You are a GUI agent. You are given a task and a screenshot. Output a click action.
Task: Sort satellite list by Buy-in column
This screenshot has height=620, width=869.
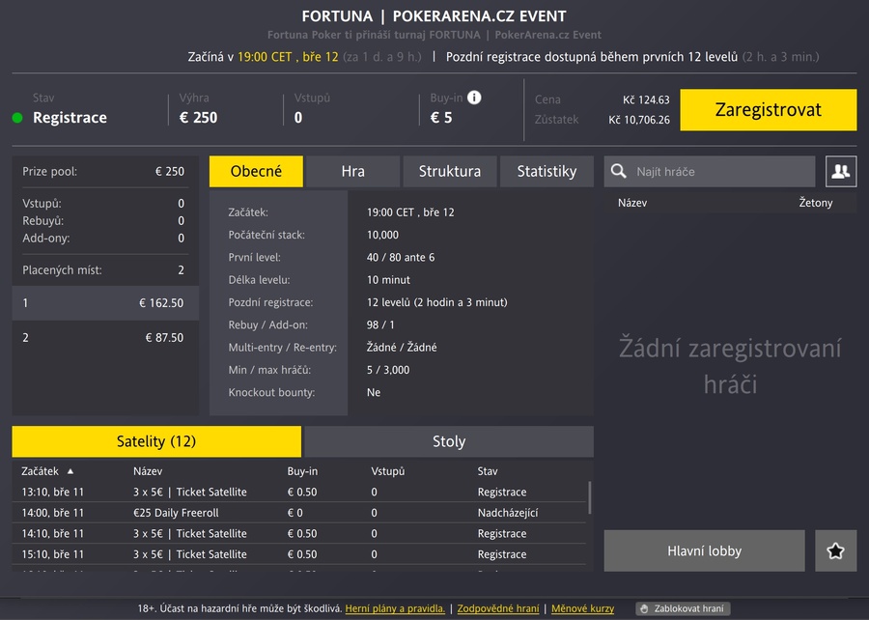pyautogui.click(x=302, y=471)
